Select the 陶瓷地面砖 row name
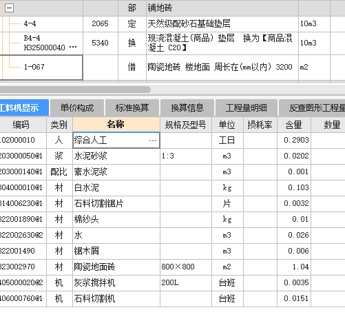Viewport: 345px width, 321px height. click(116, 267)
